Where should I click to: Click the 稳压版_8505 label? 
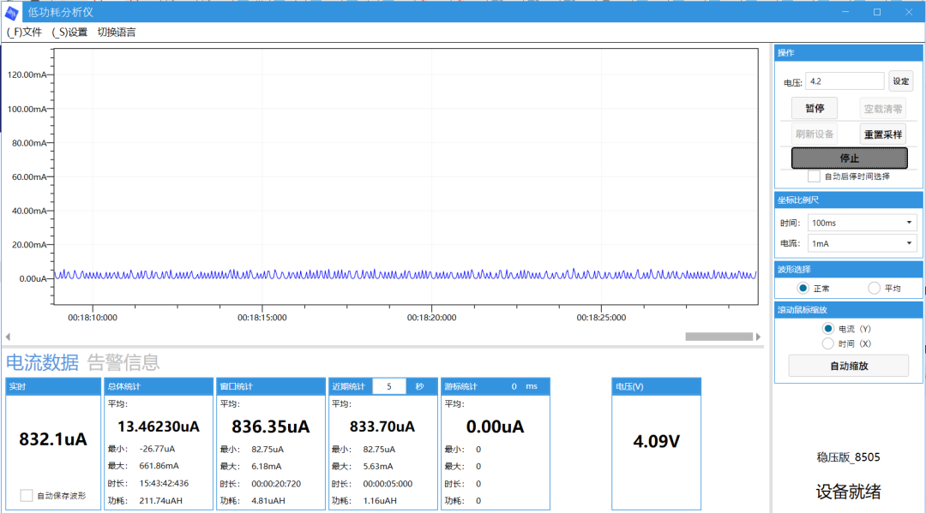coord(849,457)
